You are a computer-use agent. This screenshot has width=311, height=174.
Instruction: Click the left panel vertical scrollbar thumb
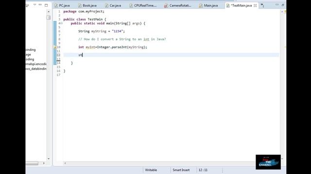pyautogui.click(x=49, y=17)
